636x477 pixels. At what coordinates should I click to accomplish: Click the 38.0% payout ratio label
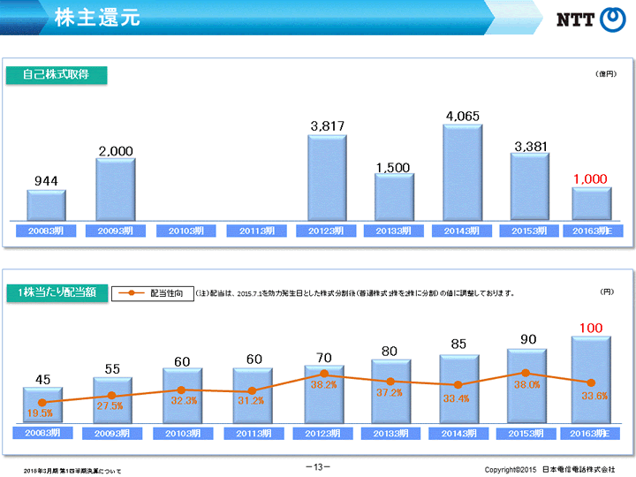tap(527, 384)
